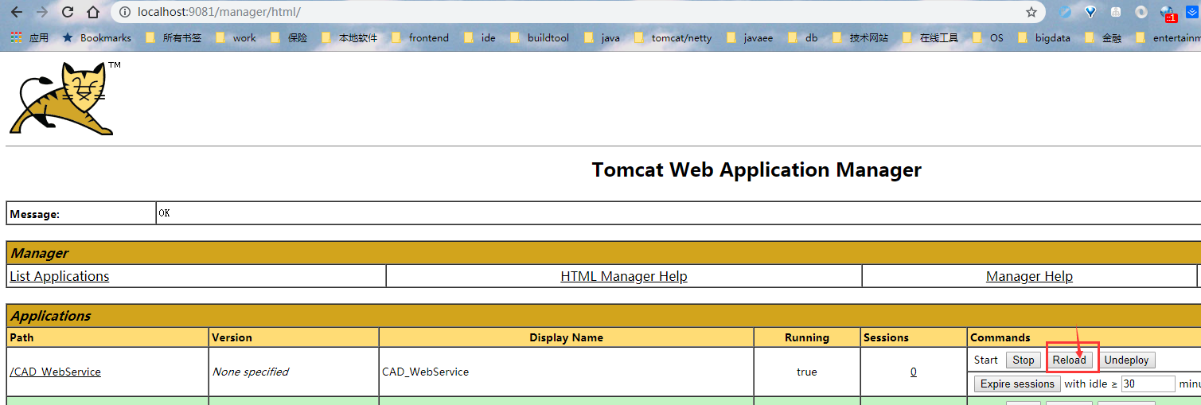
Task: Click the running value 'true'
Action: point(807,372)
